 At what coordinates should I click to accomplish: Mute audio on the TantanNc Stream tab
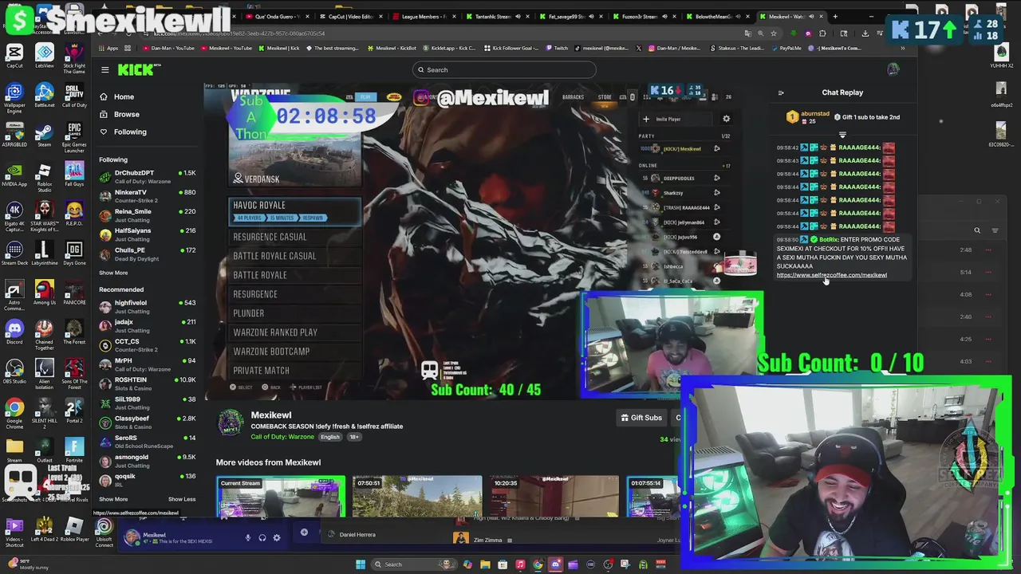(x=517, y=16)
